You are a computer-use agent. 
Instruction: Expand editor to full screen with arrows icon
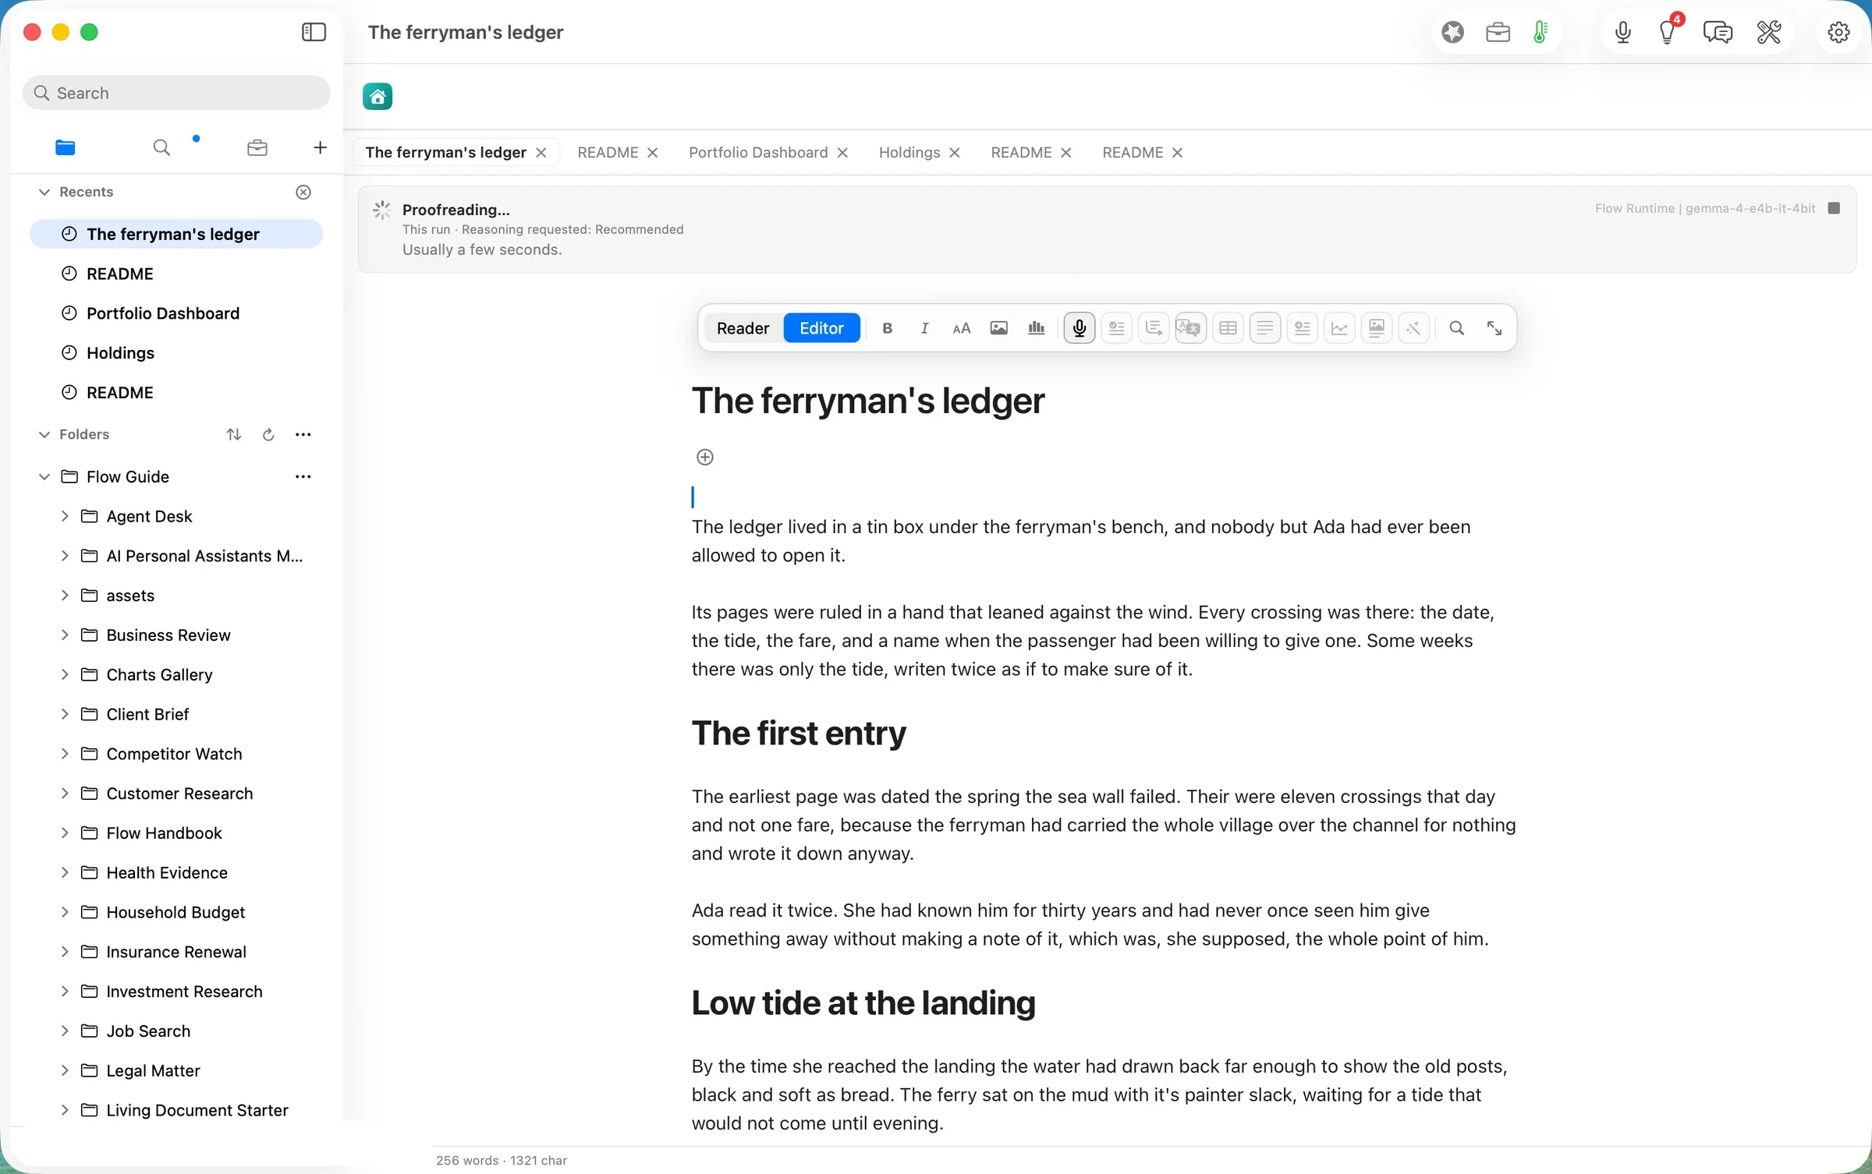(1494, 328)
